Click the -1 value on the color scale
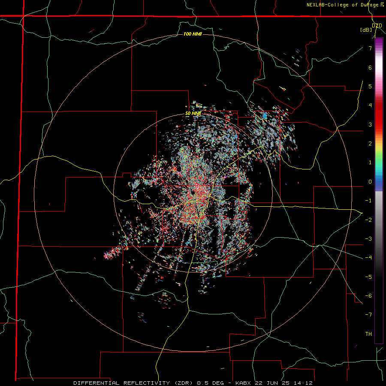386x386 pixels. 368,201
